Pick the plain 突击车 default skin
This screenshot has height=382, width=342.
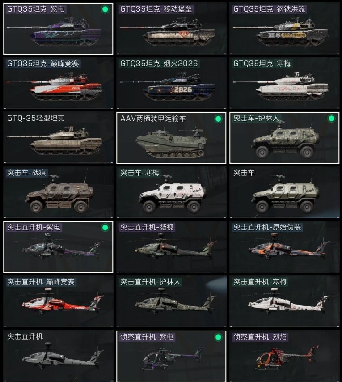click(284, 192)
